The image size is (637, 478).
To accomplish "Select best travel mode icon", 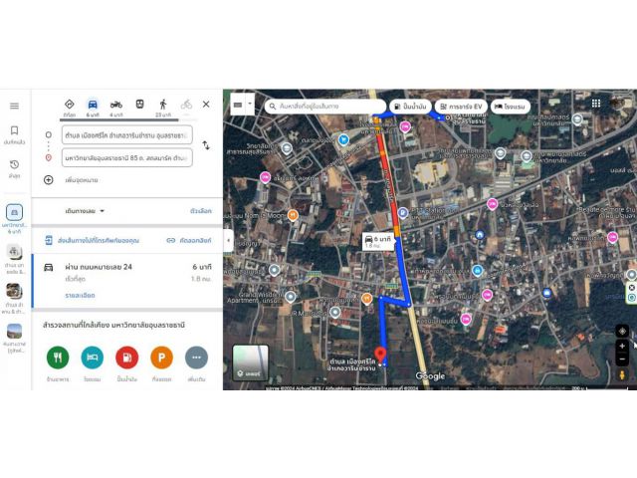I will click(x=70, y=105).
